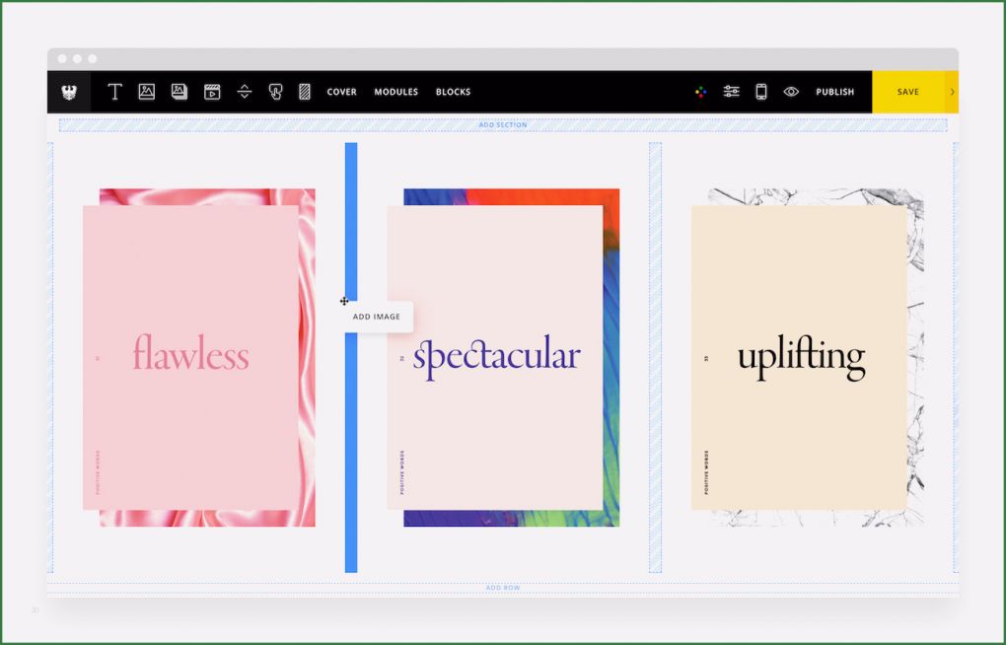Switch to the MODULES tab

coord(395,92)
